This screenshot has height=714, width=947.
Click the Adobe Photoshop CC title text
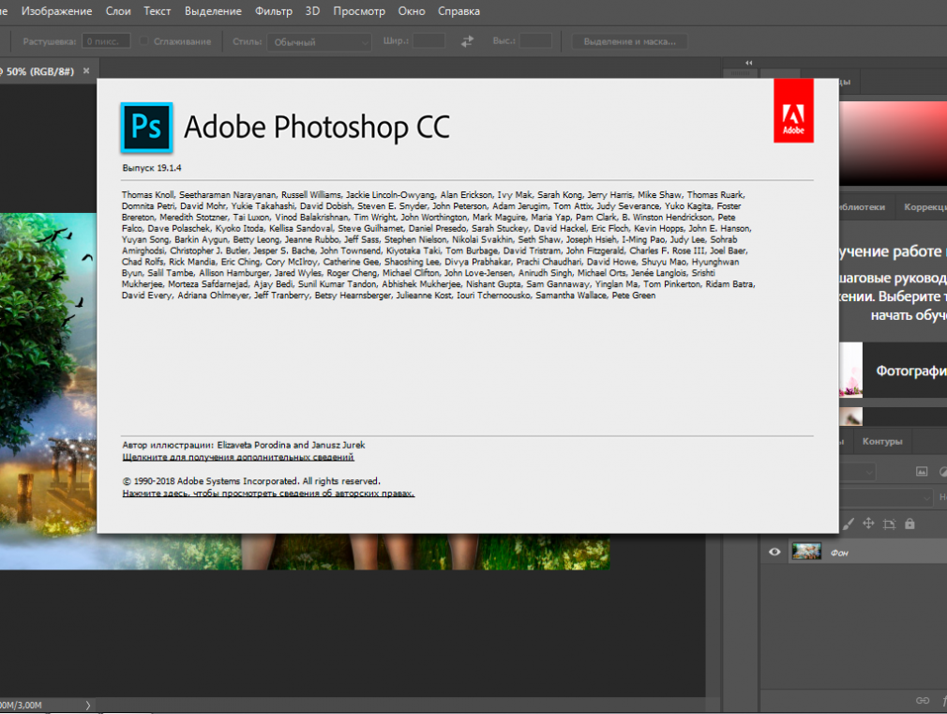click(317, 127)
